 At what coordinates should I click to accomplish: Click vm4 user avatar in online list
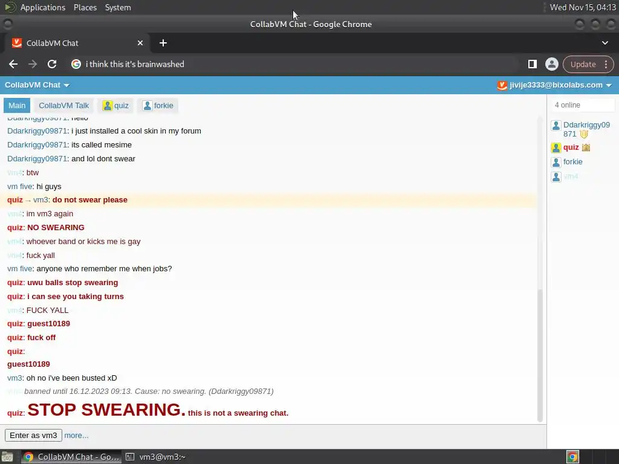pos(556,177)
